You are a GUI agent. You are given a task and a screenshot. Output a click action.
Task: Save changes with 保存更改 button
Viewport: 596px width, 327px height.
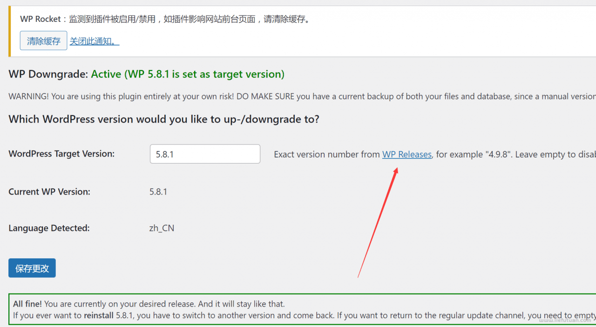(x=32, y=268)
